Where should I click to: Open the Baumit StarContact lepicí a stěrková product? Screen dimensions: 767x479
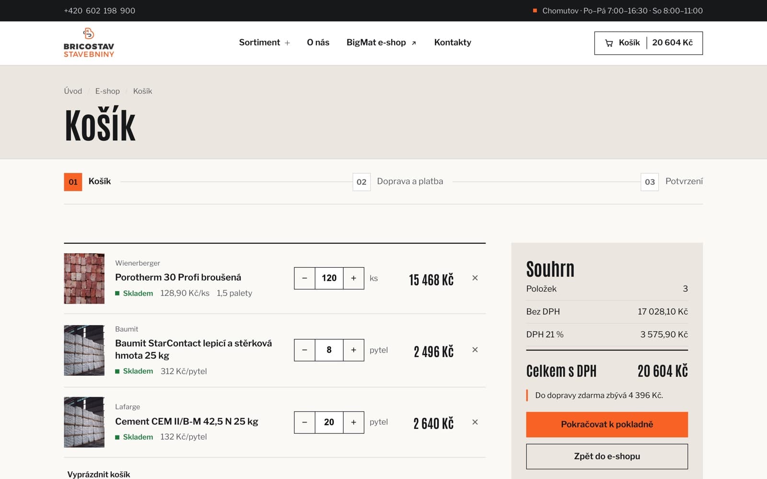[193, 349]
